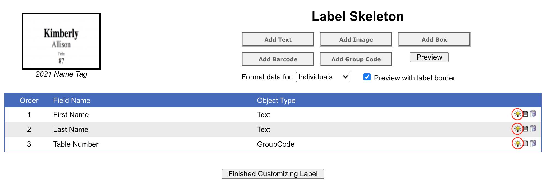The height and width of the screenshot is (191, 546).
Task: Delete the Table Number field via trash icon
Action: (533, 143)
